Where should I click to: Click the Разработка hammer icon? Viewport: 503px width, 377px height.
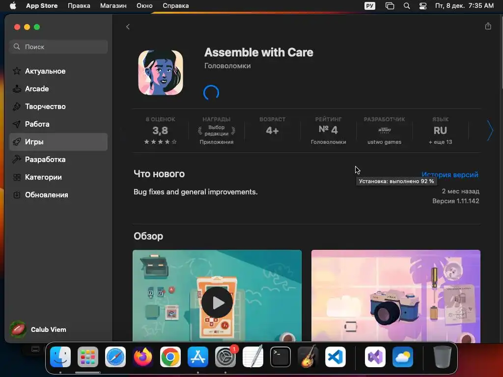[17, 159]
